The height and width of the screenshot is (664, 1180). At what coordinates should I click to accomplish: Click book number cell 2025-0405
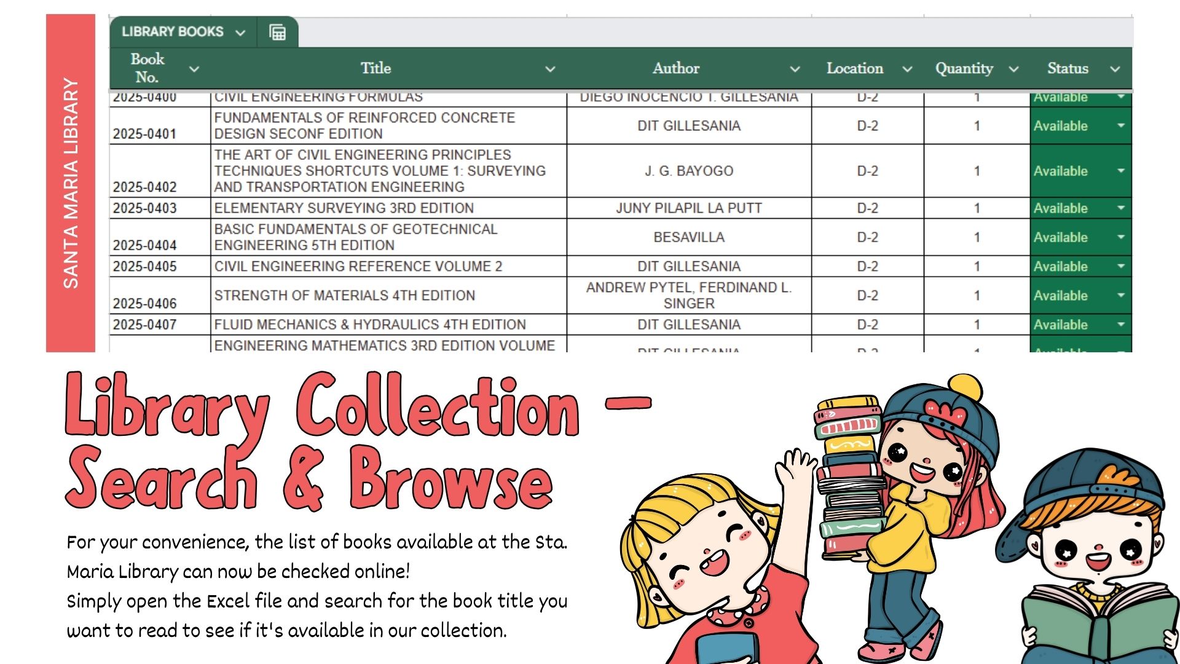click(160, 266)
